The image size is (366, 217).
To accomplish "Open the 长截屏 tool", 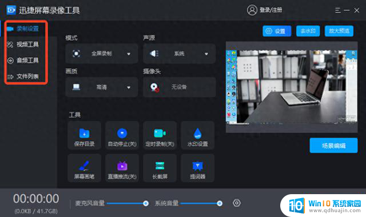I will pos(160,168).
